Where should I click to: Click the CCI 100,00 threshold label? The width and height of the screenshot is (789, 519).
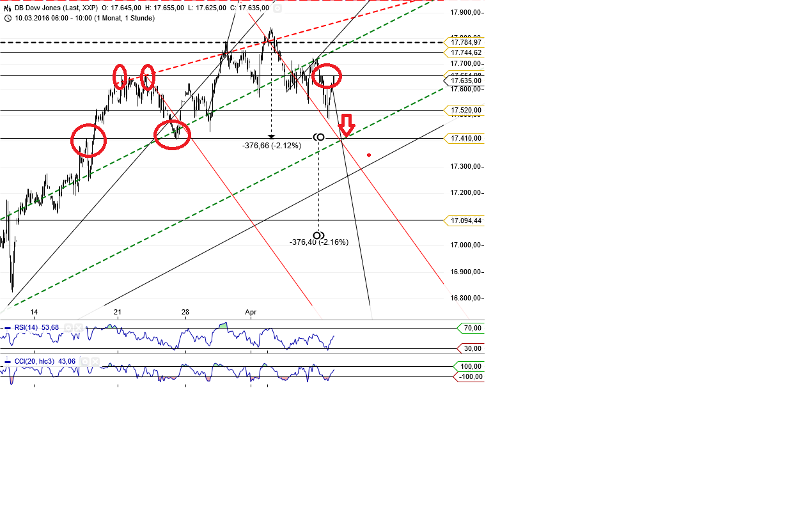pos(469,366)
